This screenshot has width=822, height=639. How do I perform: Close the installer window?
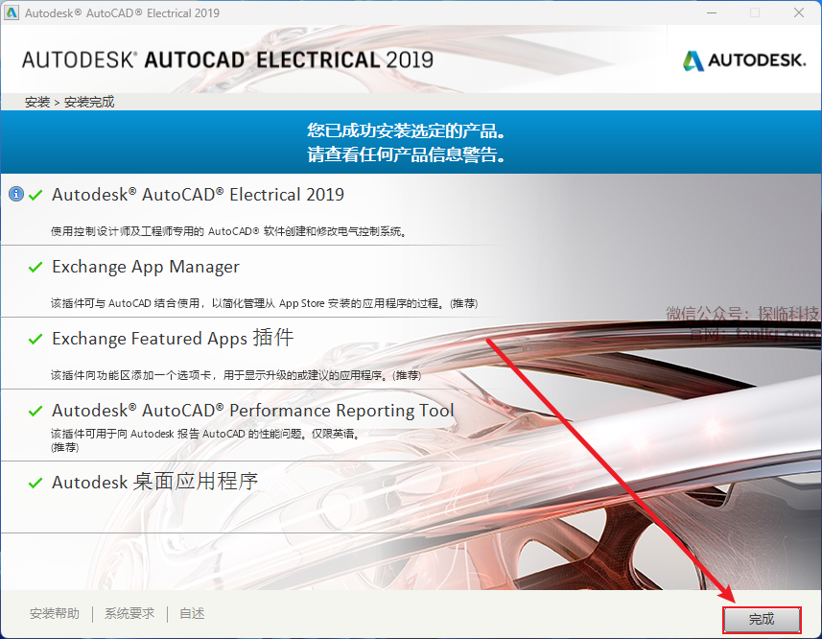[x=799, y=12]
